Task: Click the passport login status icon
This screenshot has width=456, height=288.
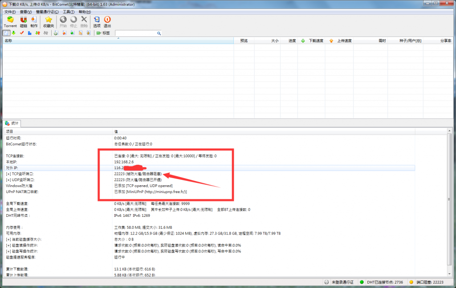Action: [326, 282]
